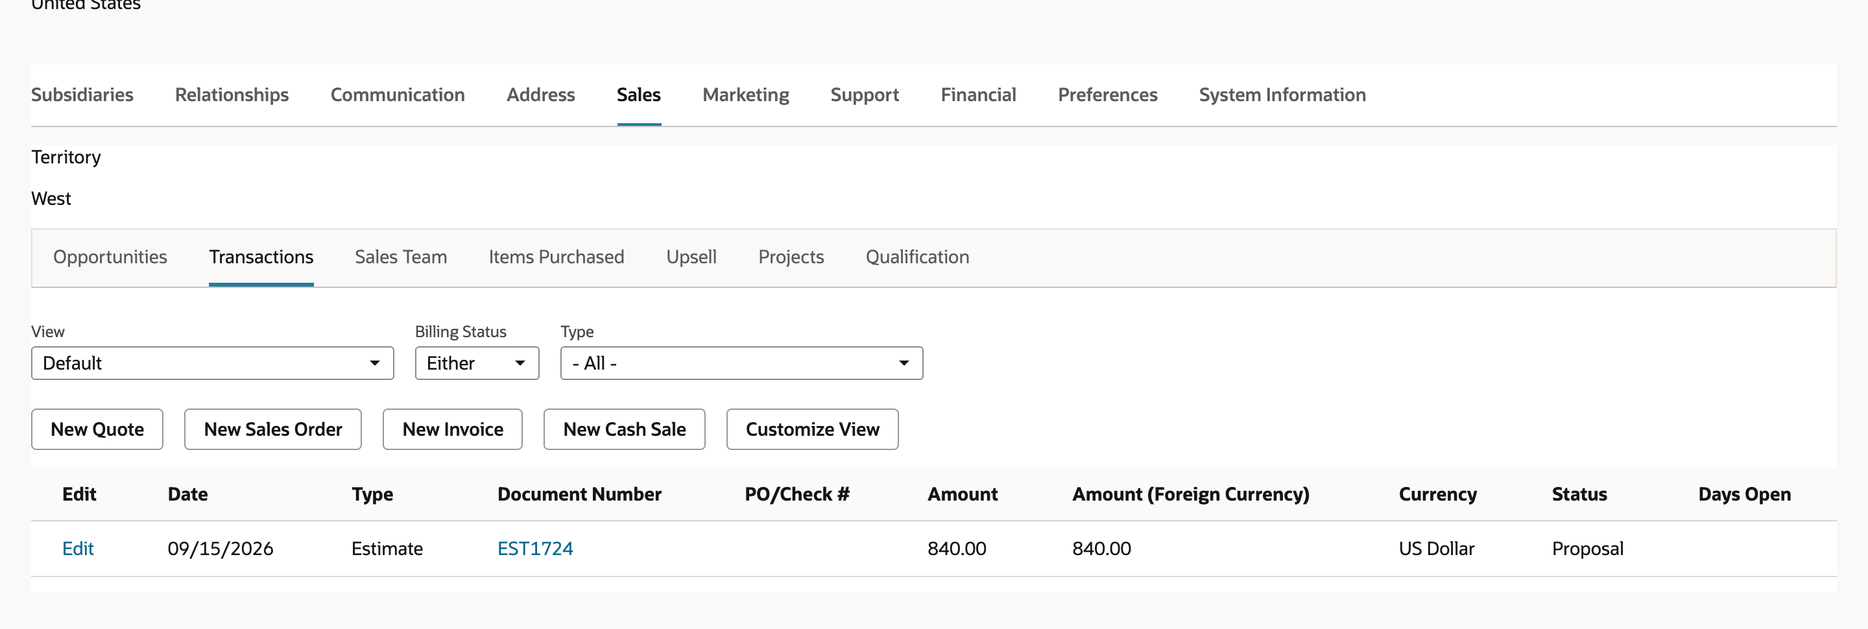Open the Subsidiaries tab
The image size is (1868, 629).
[82, 95]
